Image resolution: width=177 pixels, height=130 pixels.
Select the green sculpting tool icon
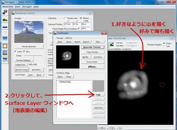tap(112, 45)
